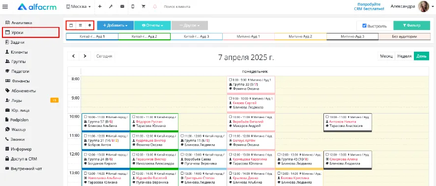Select Митино Ауд 1 room tab
The image size is (436, 186).
[x=248, y=36]
